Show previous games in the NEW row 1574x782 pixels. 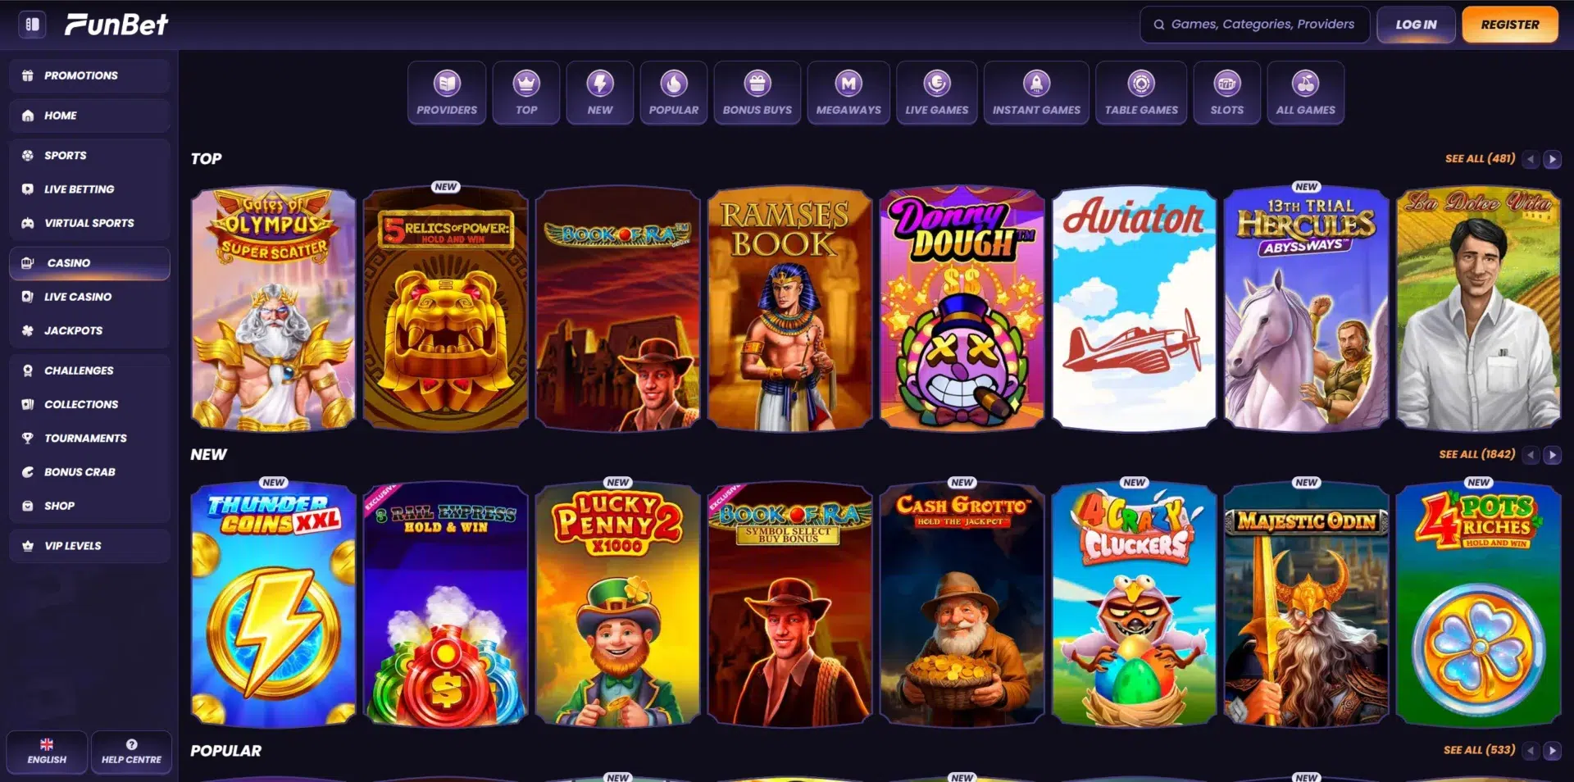click(1531, 455)
